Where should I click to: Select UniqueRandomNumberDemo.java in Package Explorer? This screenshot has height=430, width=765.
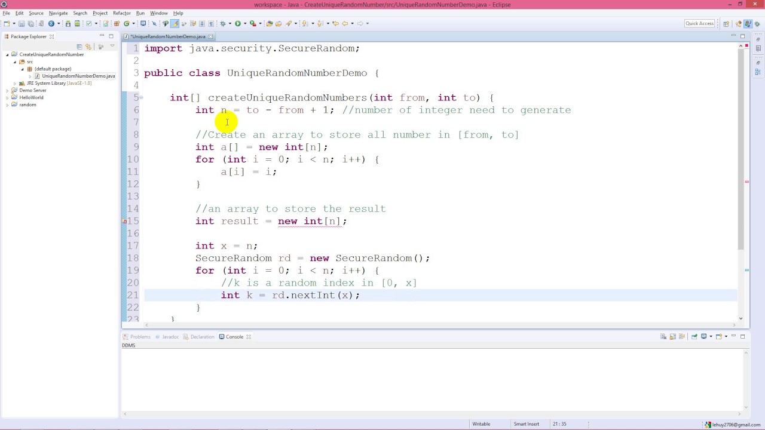click(x=75, y=76)
